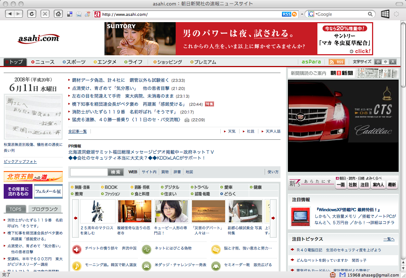Open the マクロス robot thumbnail
The image size is (406, 278).
[97, 211]
